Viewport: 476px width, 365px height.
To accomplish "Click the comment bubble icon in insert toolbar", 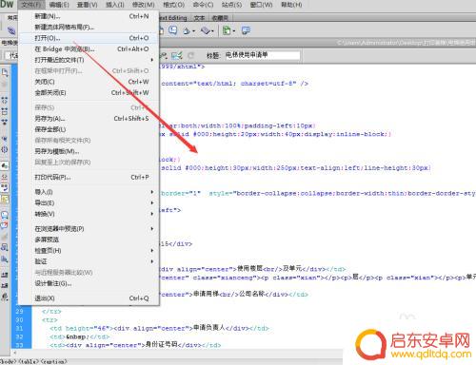I will click(173, 30).
